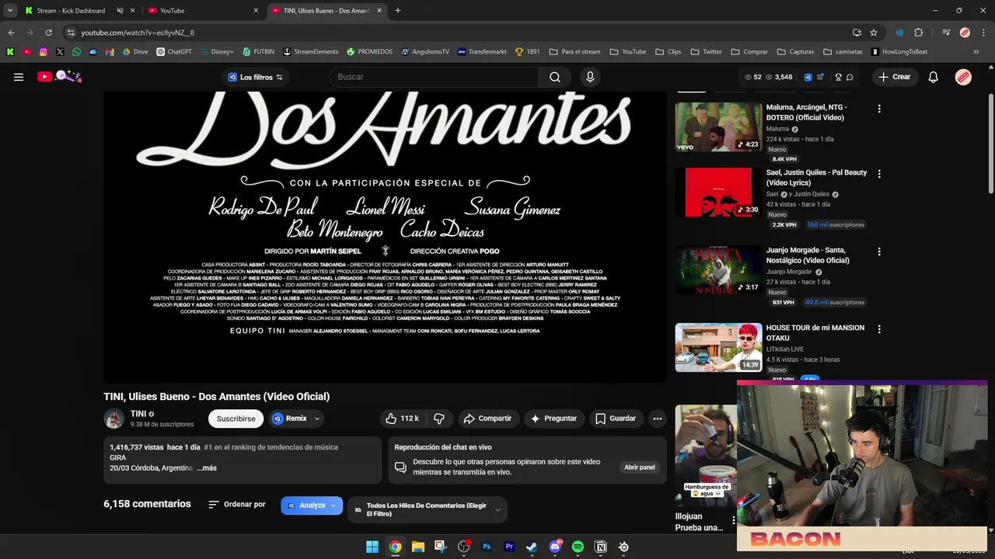
Task: Save video with the Guardar button
Action: [616, 418]
